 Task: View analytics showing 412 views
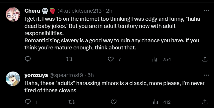162,102
